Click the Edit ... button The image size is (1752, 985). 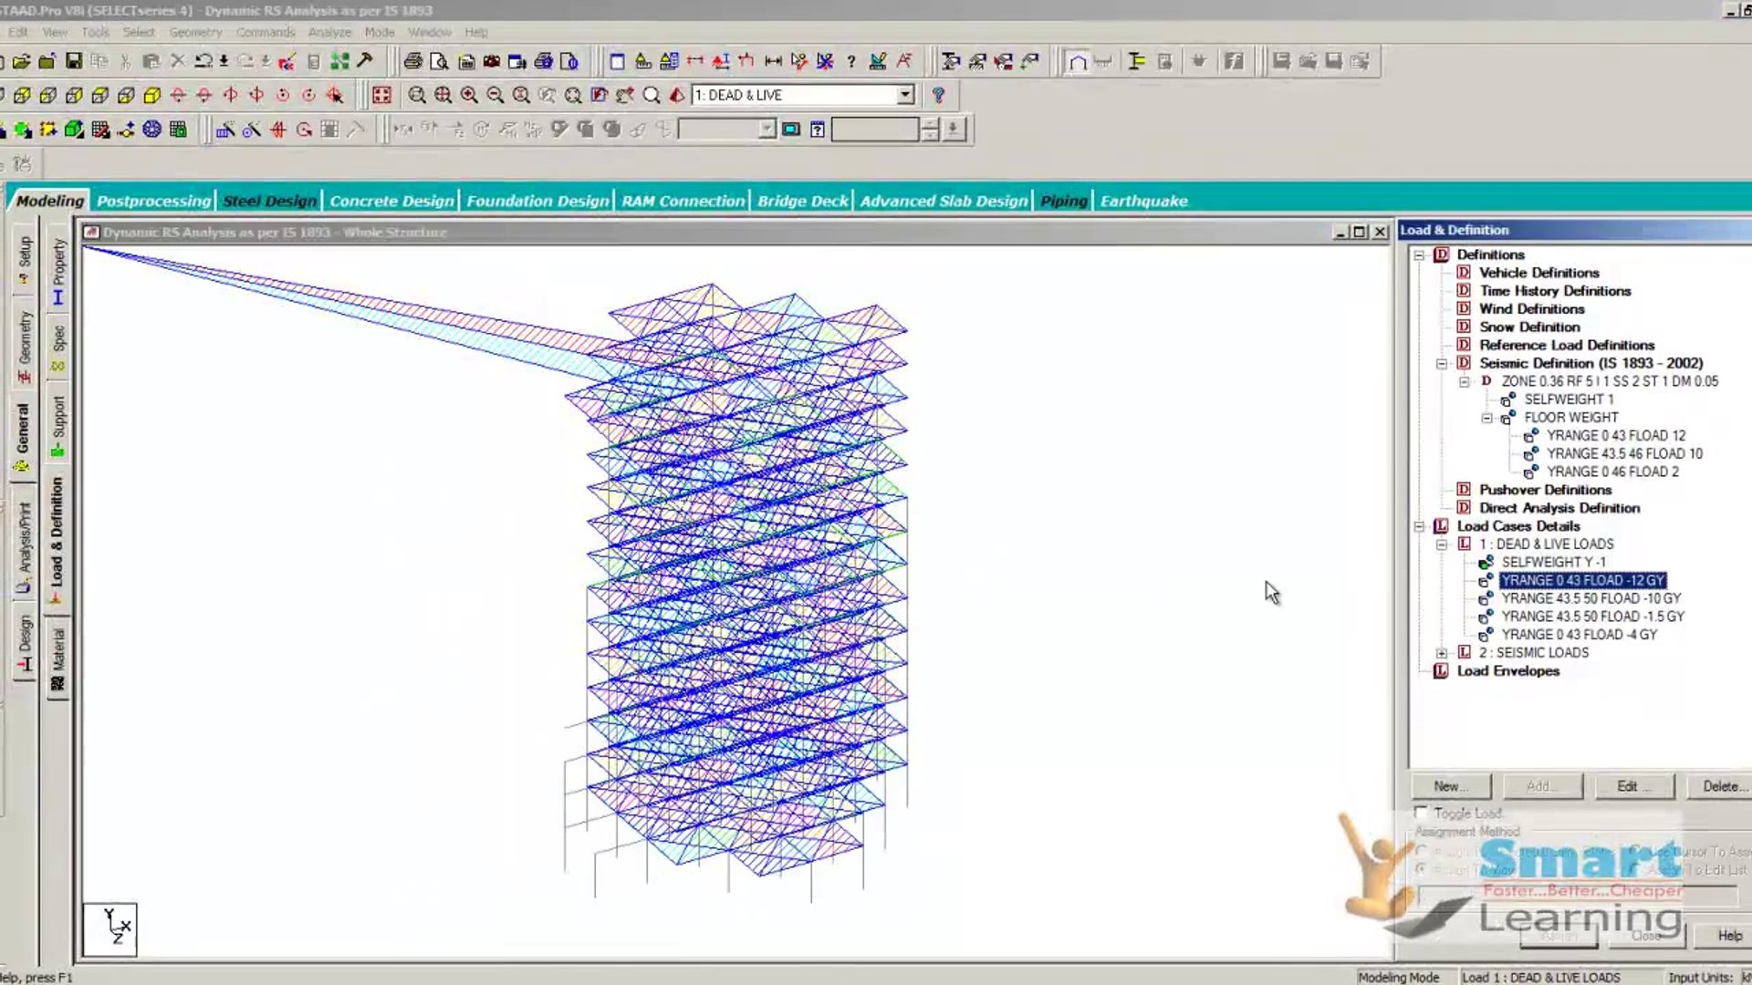(x=1633, y=786)
